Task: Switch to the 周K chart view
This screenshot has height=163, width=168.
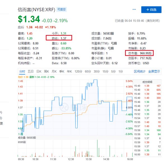Action: coord(47,71)
